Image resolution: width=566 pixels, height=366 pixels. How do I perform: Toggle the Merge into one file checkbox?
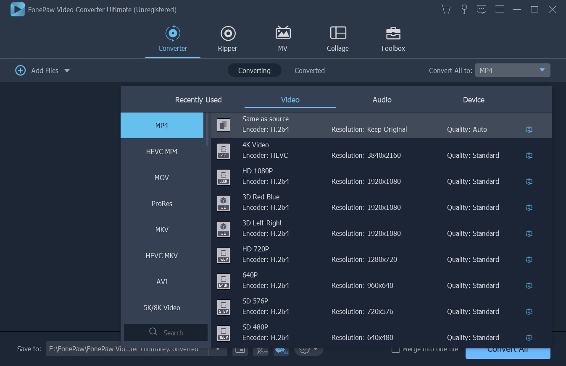pos(395,349)
